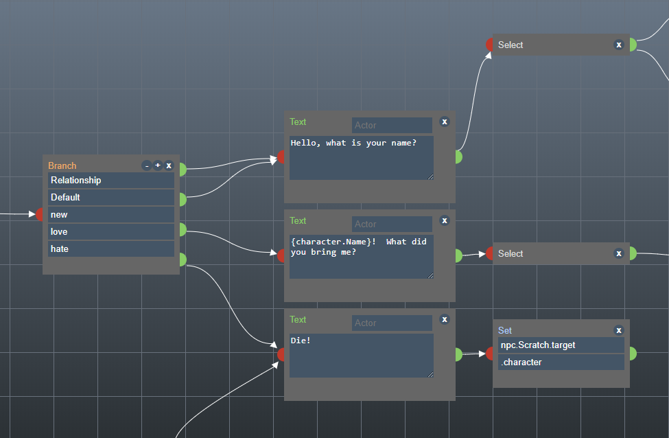Click the Branch node's topmost green output port
Screen dimensions: 669x438
coord(183,169)
